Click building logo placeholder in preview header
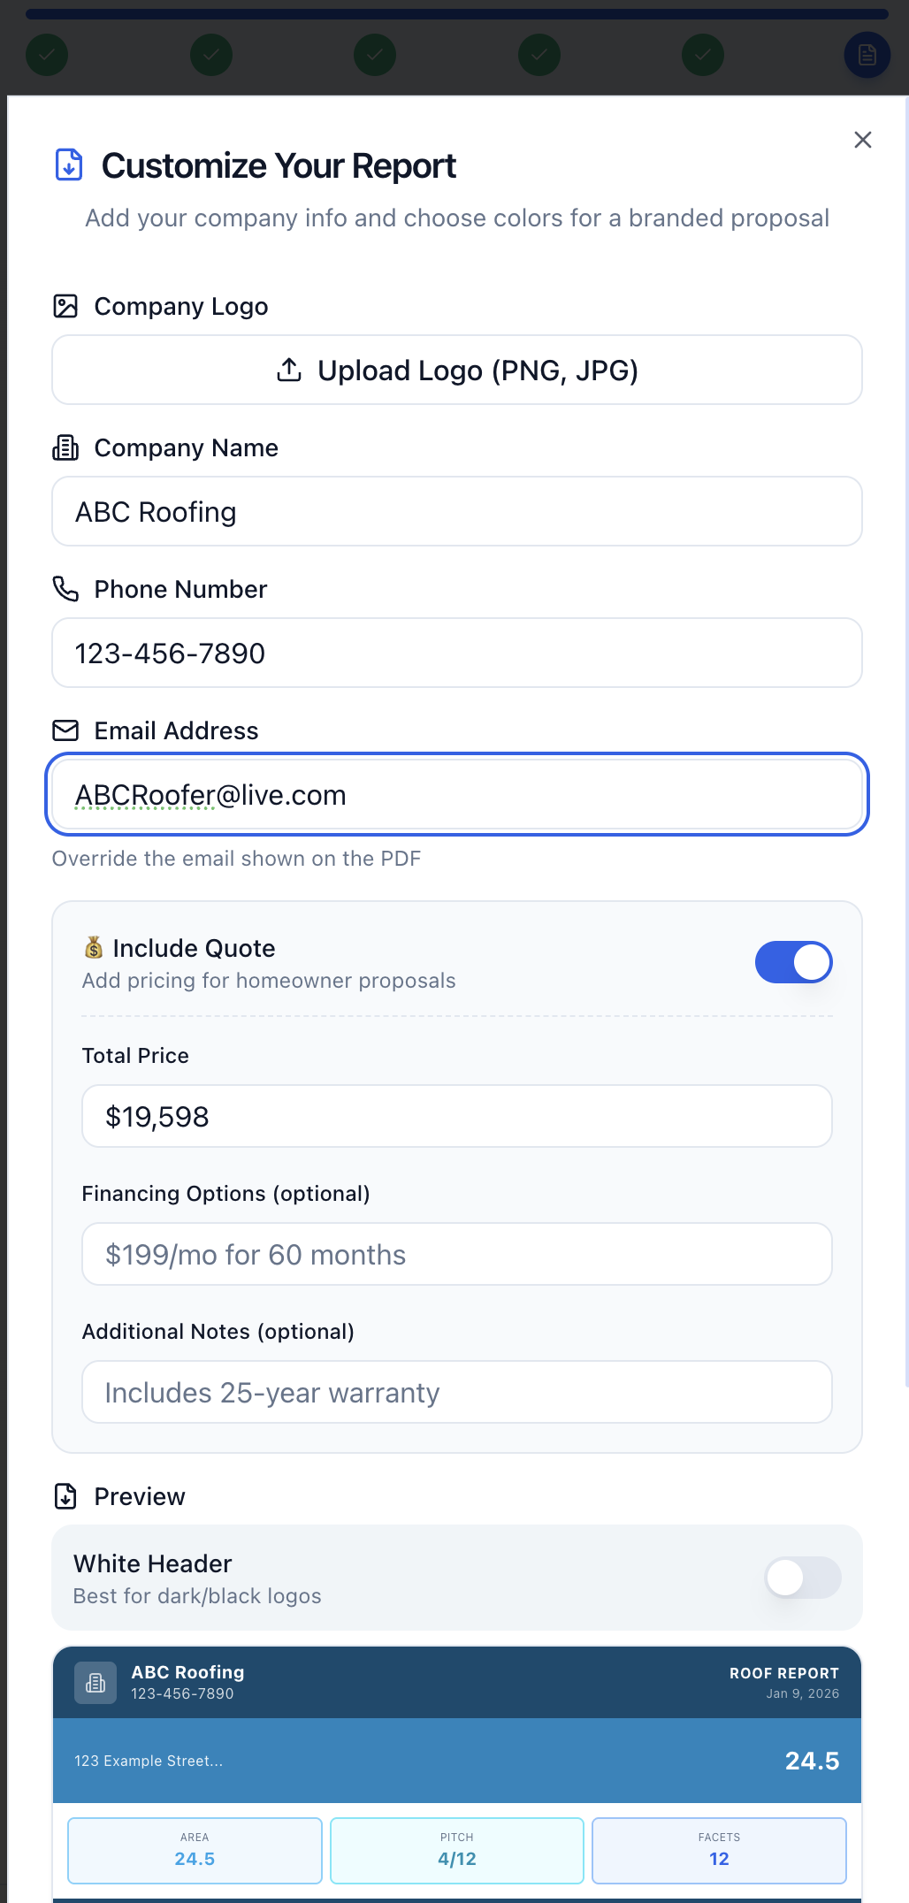This screenshot has height=1903, width=909. [x=95, y=1683]
